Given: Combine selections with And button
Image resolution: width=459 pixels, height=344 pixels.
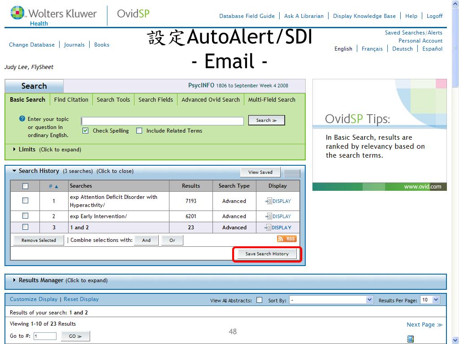Looking at the screenshot, I should 147,240.
